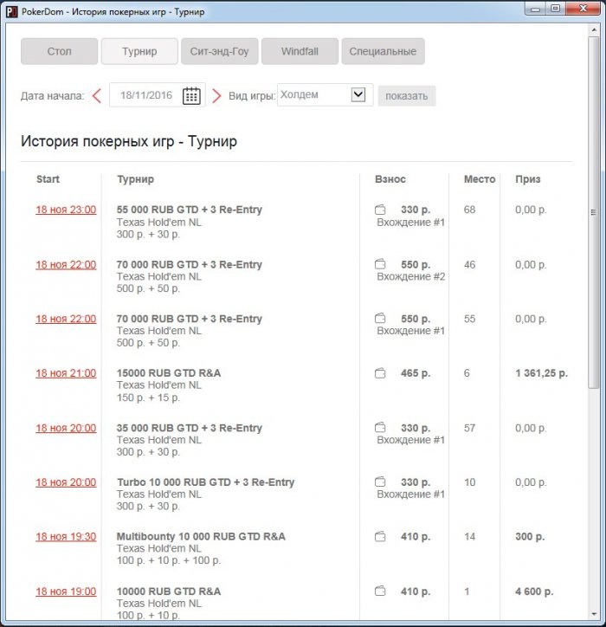Click '15000 RUB GTD R&A' tournament title
Screen dimensions: 606x627
(x=169, y=373)
